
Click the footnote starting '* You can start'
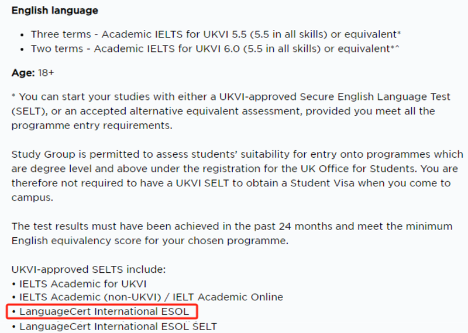coord(230,111)
